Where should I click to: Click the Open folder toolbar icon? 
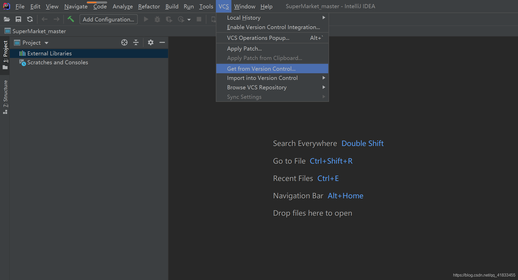7,19
